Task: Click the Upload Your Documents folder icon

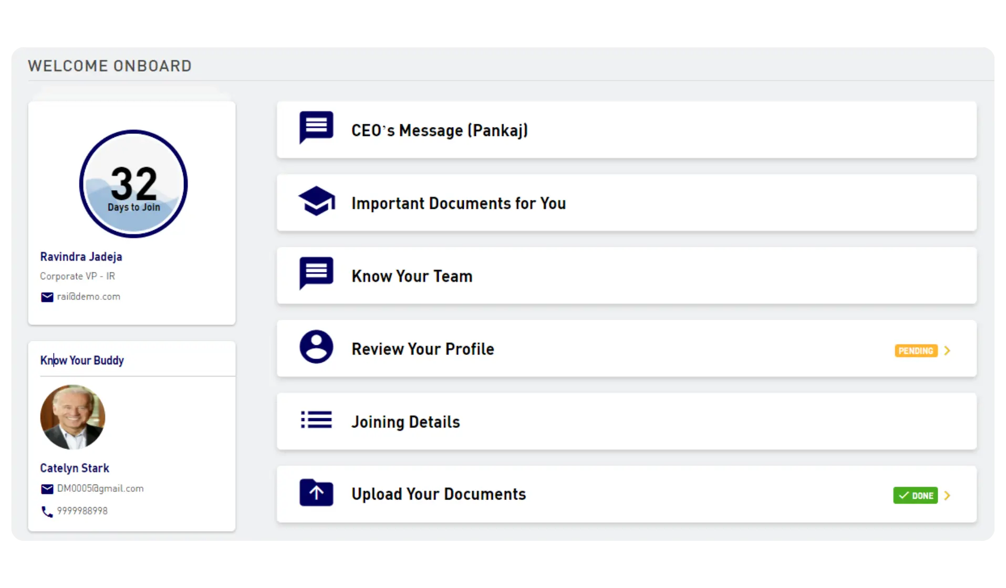Action: (x=316, y=492)
